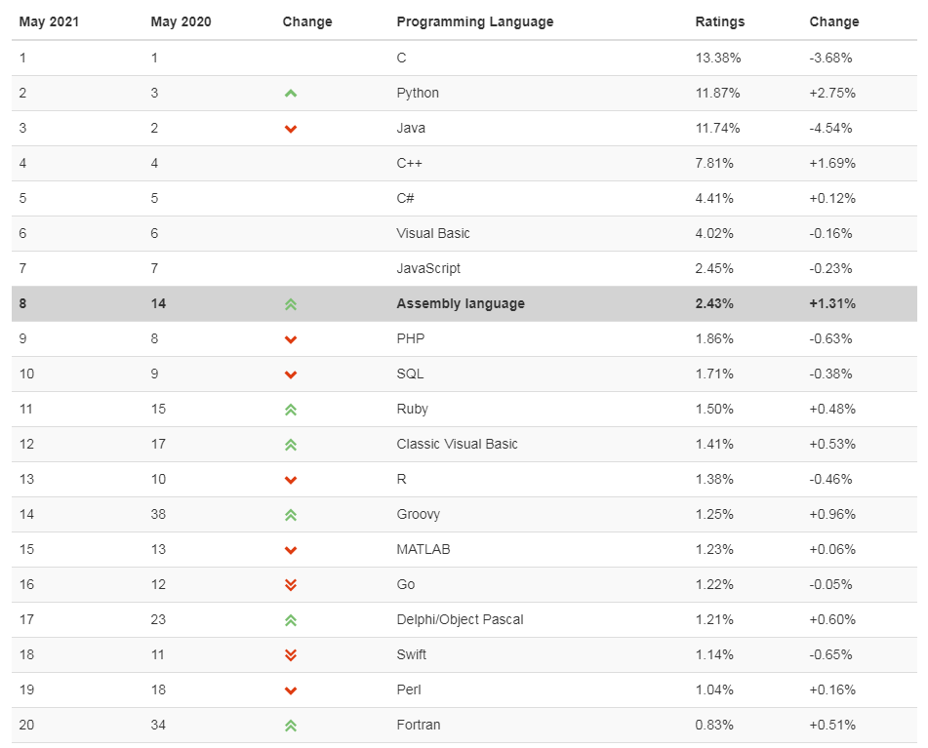Click the red down arrow beside PHP

[290, 339]
